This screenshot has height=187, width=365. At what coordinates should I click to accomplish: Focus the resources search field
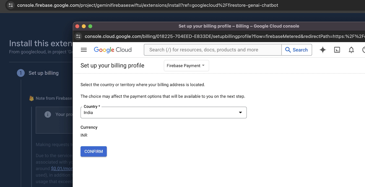[213, 50]
